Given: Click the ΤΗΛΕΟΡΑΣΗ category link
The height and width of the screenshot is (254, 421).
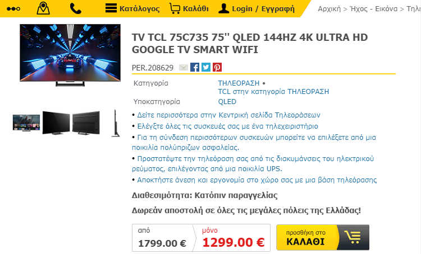Looking at the screenshot, I should (239, 83).
